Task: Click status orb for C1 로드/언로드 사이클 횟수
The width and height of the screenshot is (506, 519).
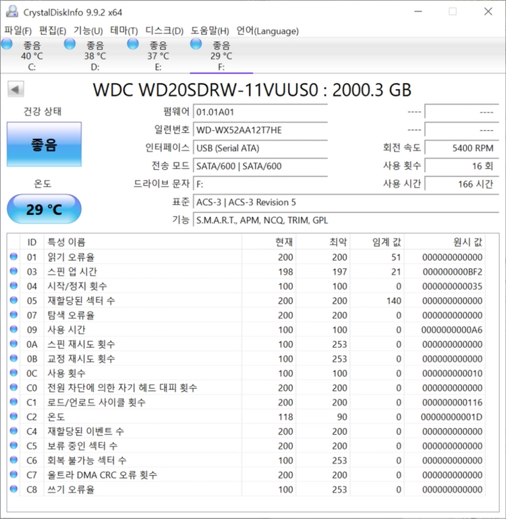Action: click(13, 402)
